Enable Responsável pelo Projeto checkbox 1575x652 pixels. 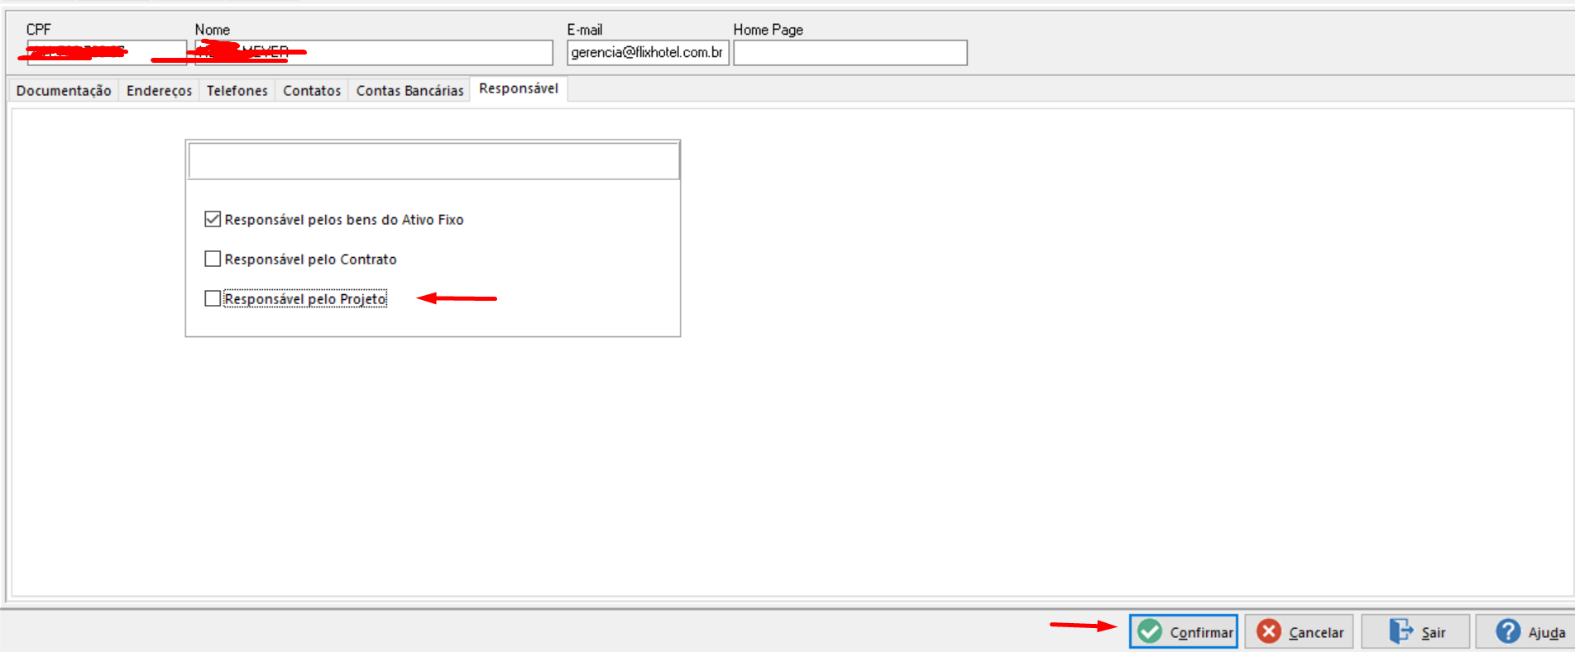pos(213,298)
